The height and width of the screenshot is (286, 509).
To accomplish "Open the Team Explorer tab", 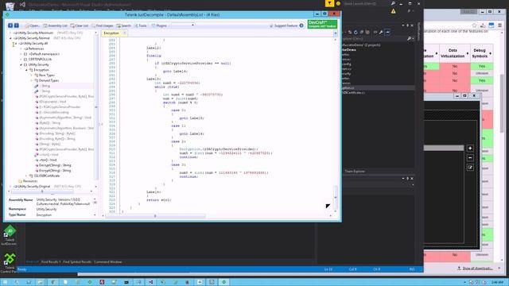I will (x=355, y=172).
